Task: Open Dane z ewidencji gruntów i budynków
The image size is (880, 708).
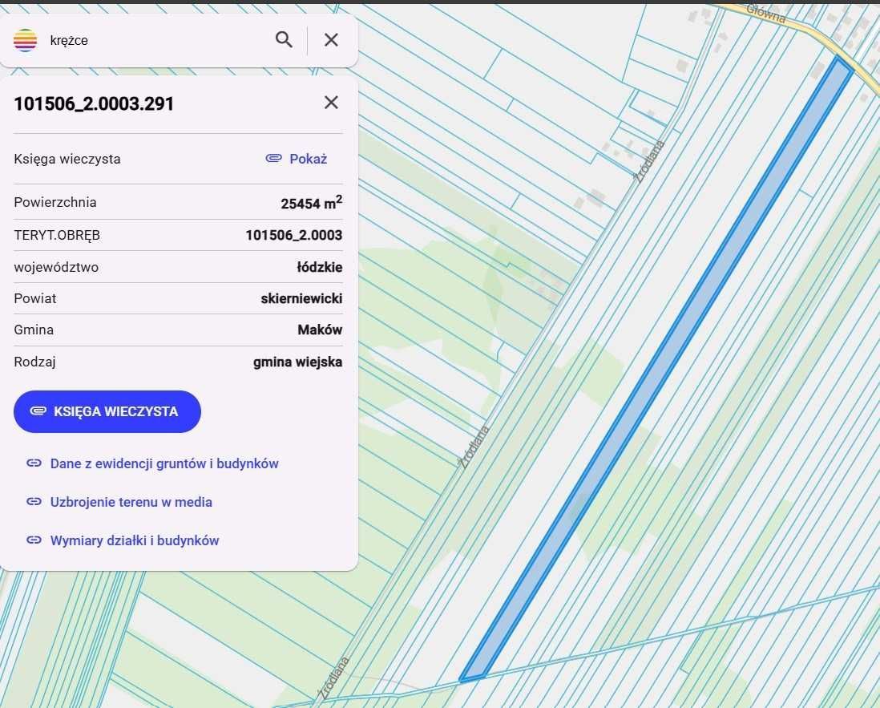Action: click(164, 463)
